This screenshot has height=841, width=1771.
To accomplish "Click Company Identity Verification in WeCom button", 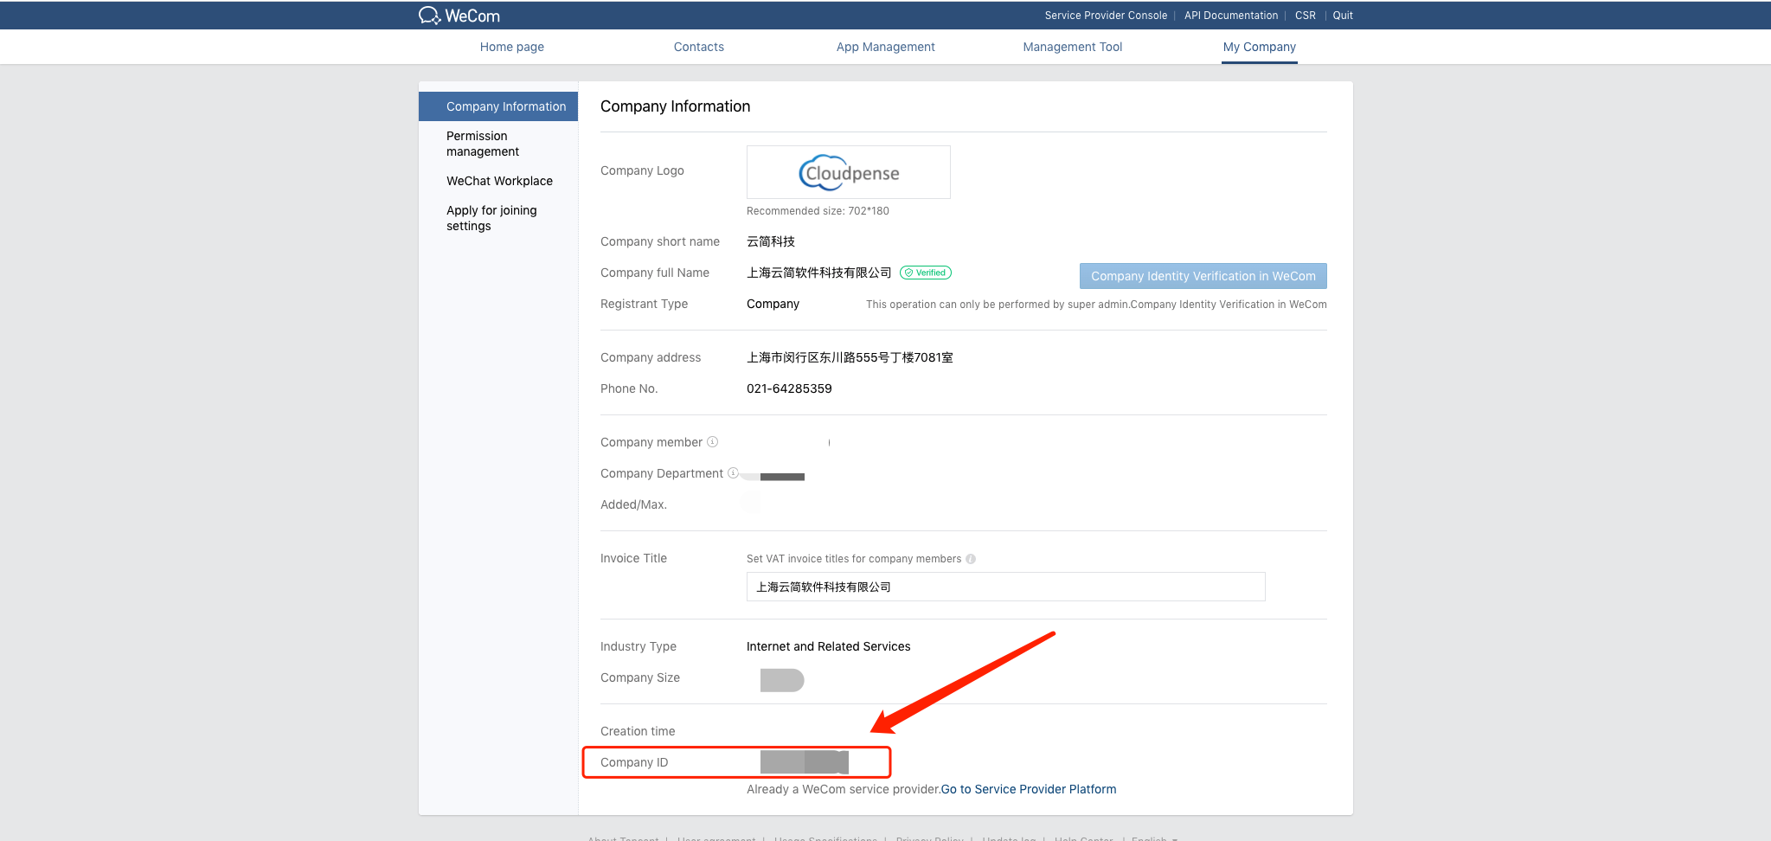I will tap(1203, 276).
